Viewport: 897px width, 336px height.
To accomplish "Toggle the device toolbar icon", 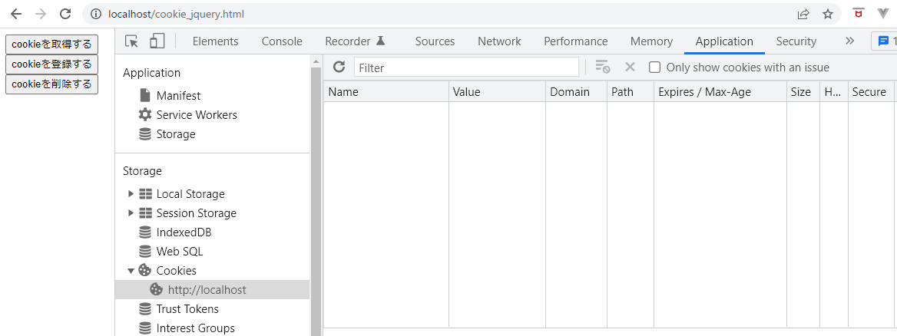I will click(157, 41).
